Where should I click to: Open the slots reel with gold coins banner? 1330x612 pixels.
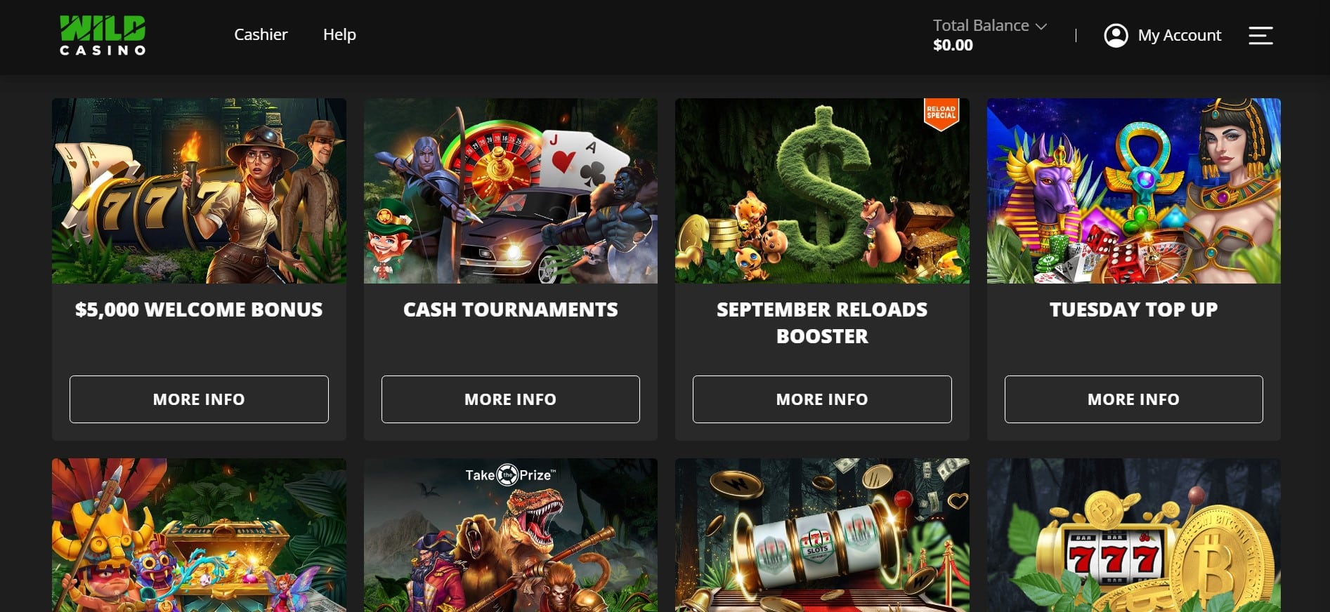pos(822,535)
